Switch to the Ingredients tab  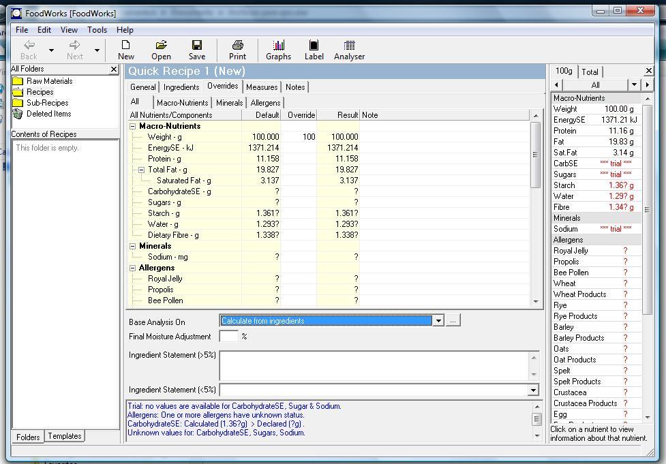pos(181,87)
